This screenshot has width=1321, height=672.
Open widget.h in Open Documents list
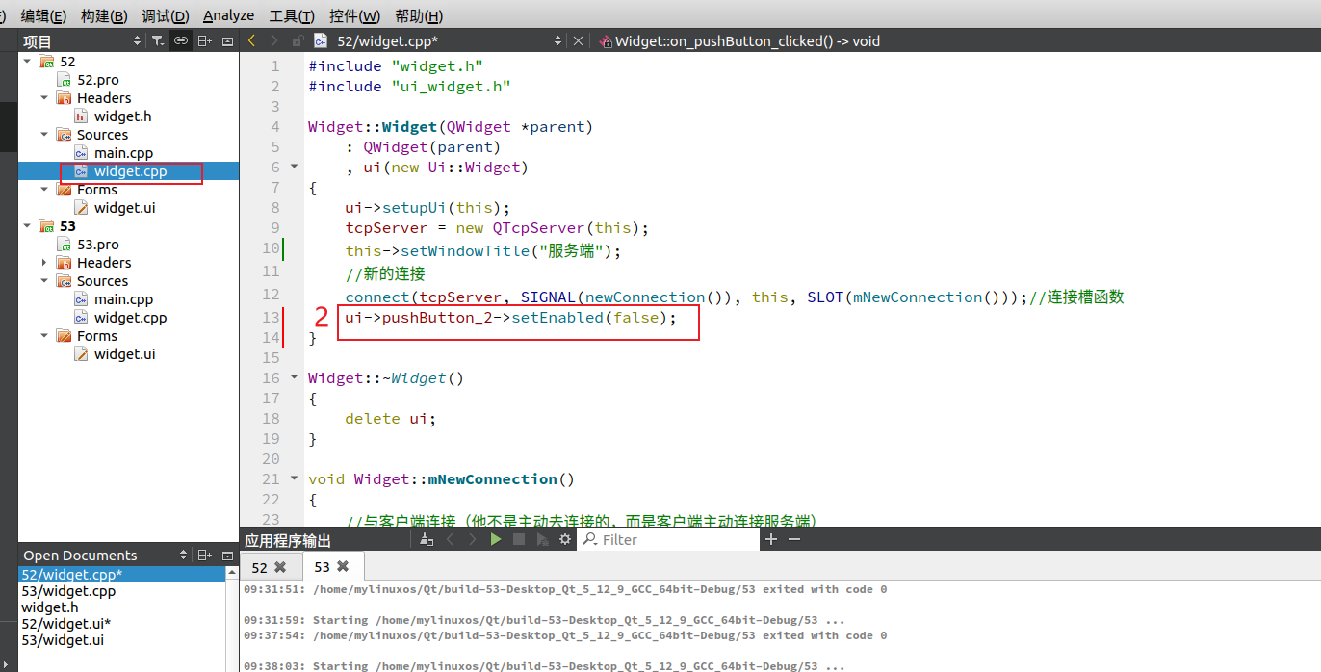click(x=50, y=607)
